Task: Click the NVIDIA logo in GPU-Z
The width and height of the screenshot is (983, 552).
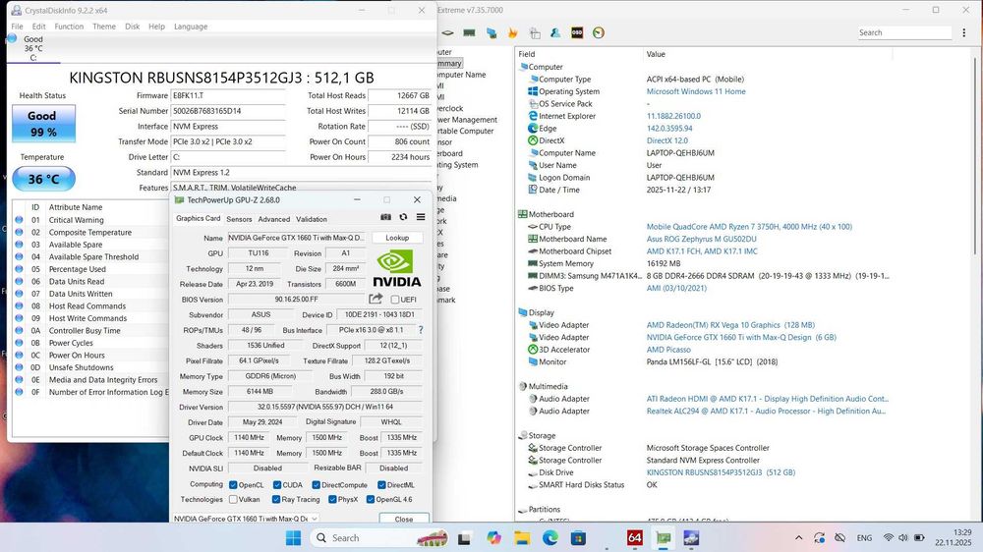Action: click(397, 268)
